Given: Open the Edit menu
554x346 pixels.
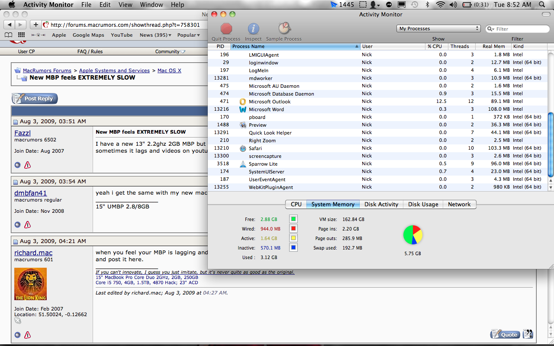Looking at the screenshot, I should (x=105, y=5).
